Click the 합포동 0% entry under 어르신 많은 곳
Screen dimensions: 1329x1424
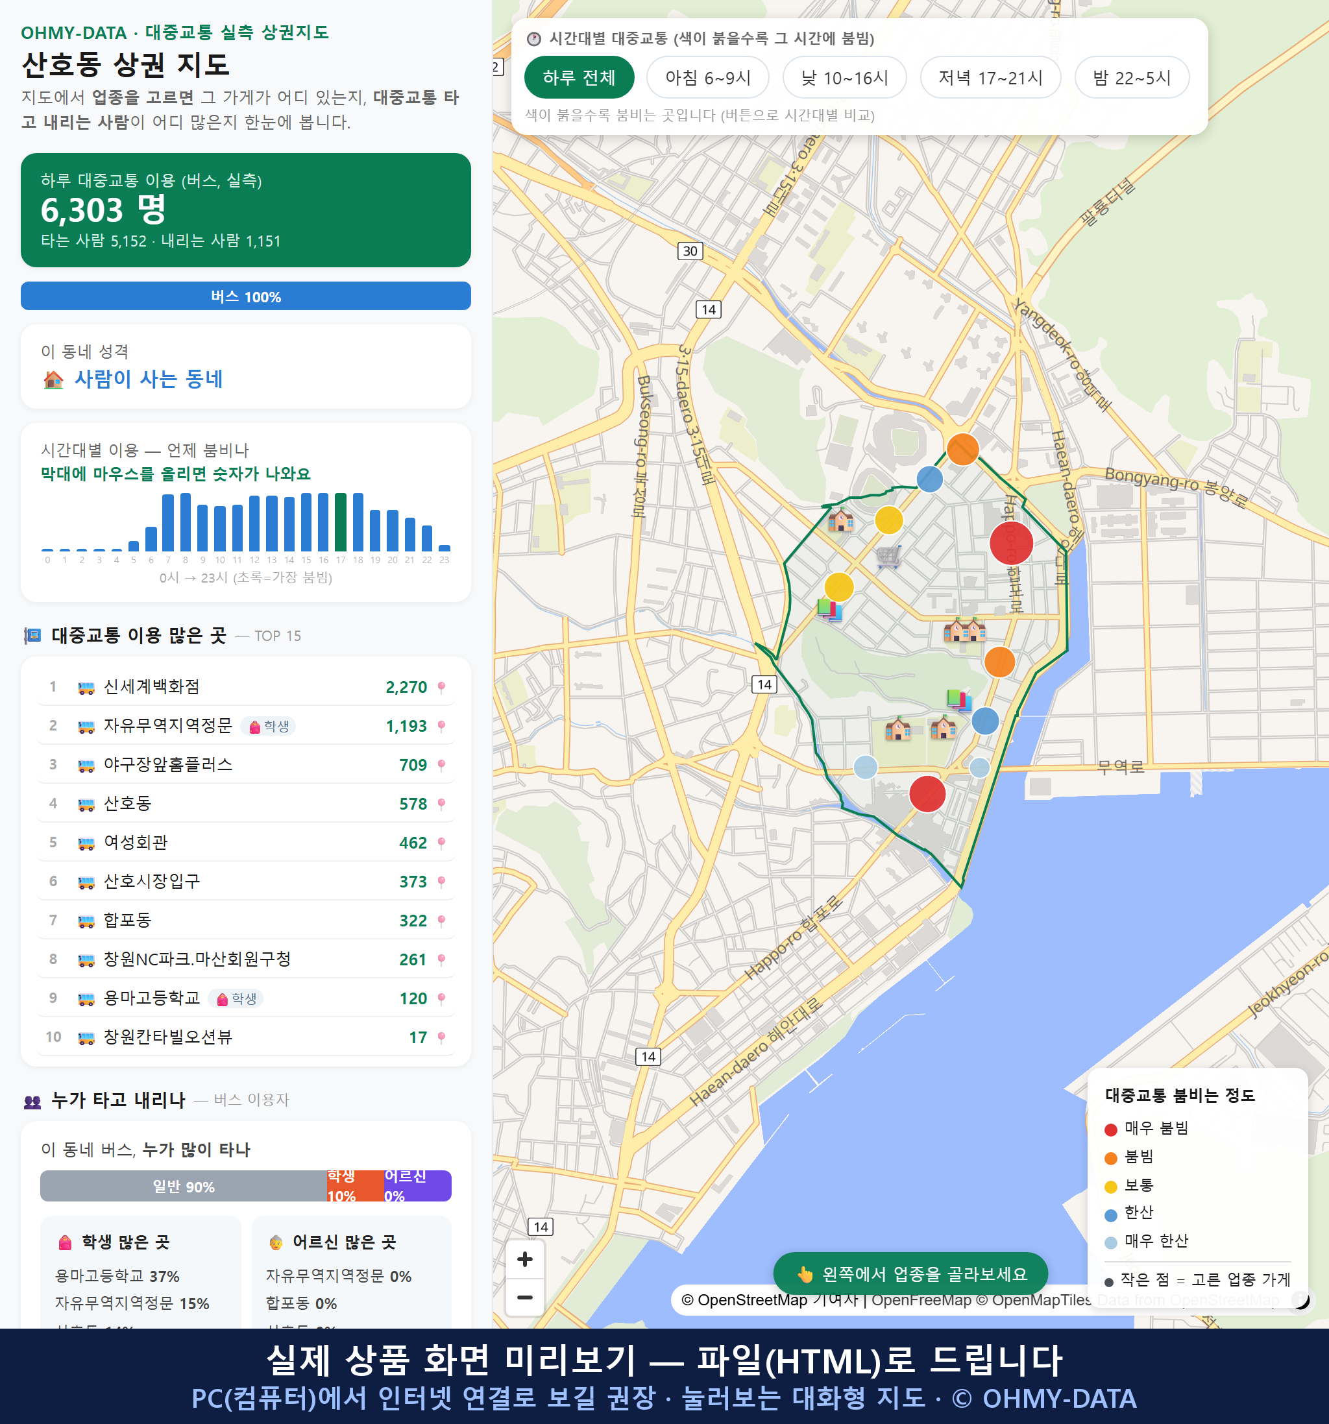click(x=301, y=1303)
